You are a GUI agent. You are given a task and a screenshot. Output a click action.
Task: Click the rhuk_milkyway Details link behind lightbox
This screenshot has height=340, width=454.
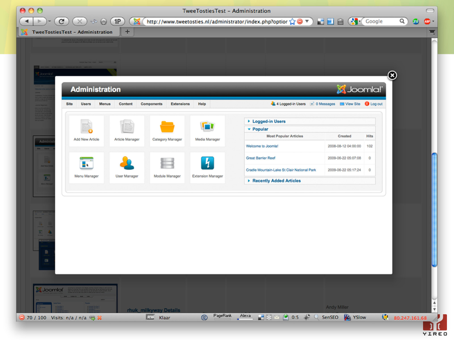tap(154, 310)
